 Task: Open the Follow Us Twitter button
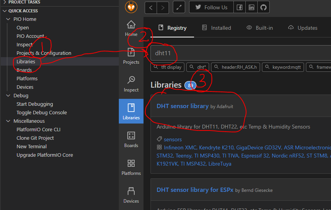pos(211,7)
